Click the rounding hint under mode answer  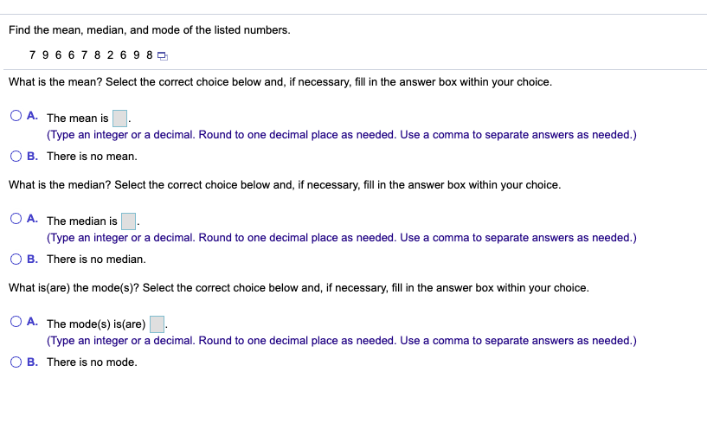pyautogui.click(x=342, y=341)
